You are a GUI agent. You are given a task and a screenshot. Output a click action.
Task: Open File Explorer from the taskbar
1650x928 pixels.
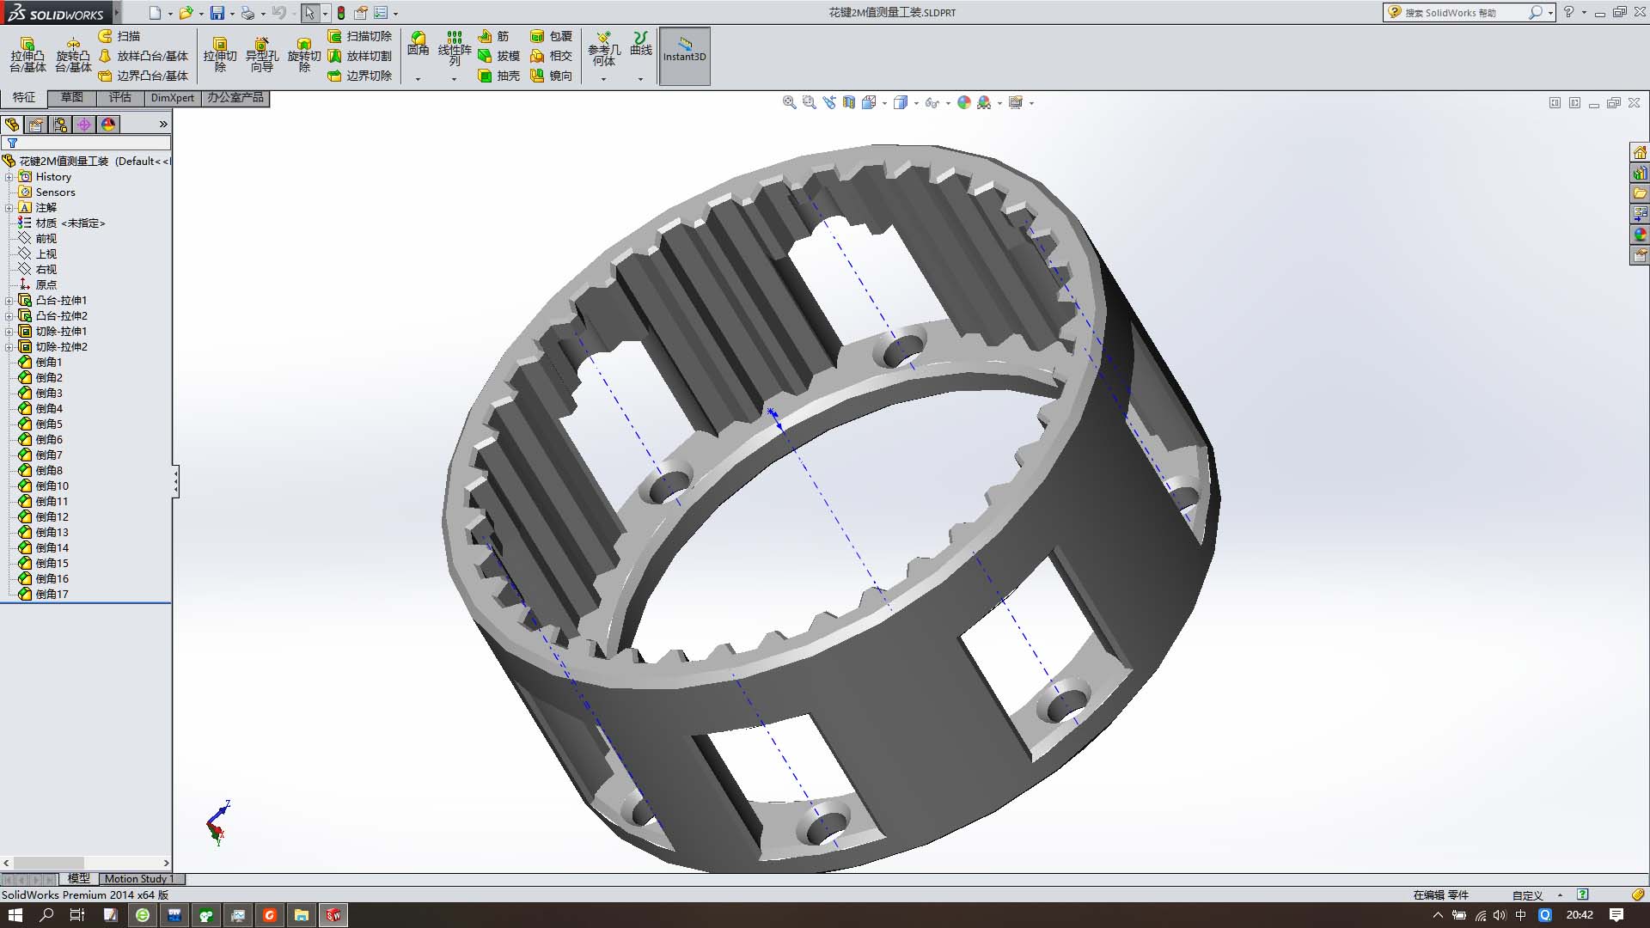(x=302, y=915)
